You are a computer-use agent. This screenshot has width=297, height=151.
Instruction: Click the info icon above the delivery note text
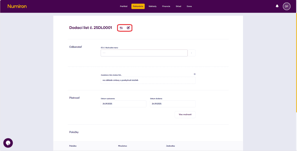(x=194, y=74)
